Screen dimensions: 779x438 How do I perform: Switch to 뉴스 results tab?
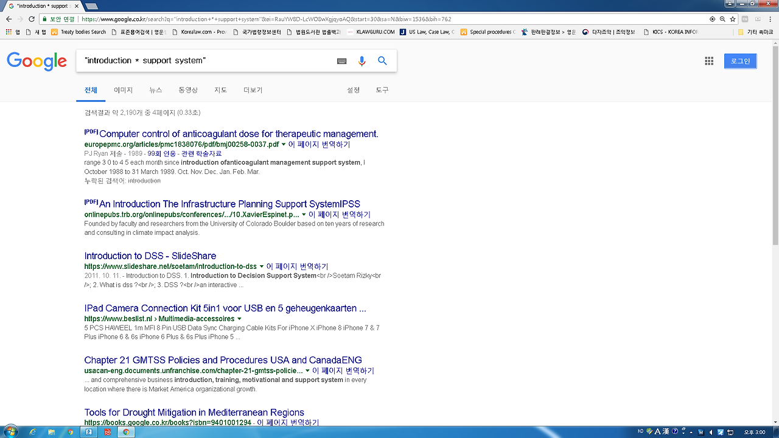click(156, 90)
